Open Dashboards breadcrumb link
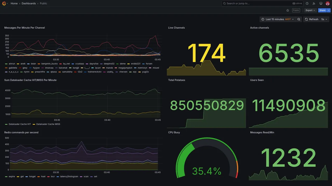 pyautogui.click(x=29, y=3)
